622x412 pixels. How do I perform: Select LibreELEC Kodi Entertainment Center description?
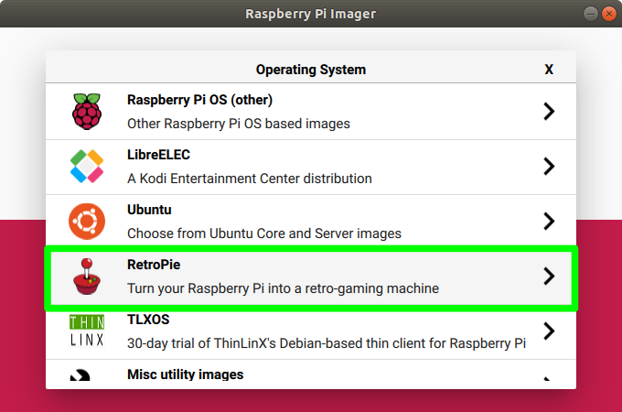(x=249, y=179)
